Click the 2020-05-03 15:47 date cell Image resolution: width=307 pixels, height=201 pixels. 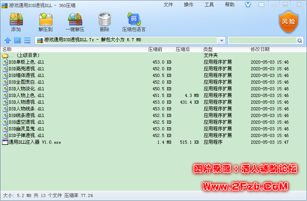[270, 142]
